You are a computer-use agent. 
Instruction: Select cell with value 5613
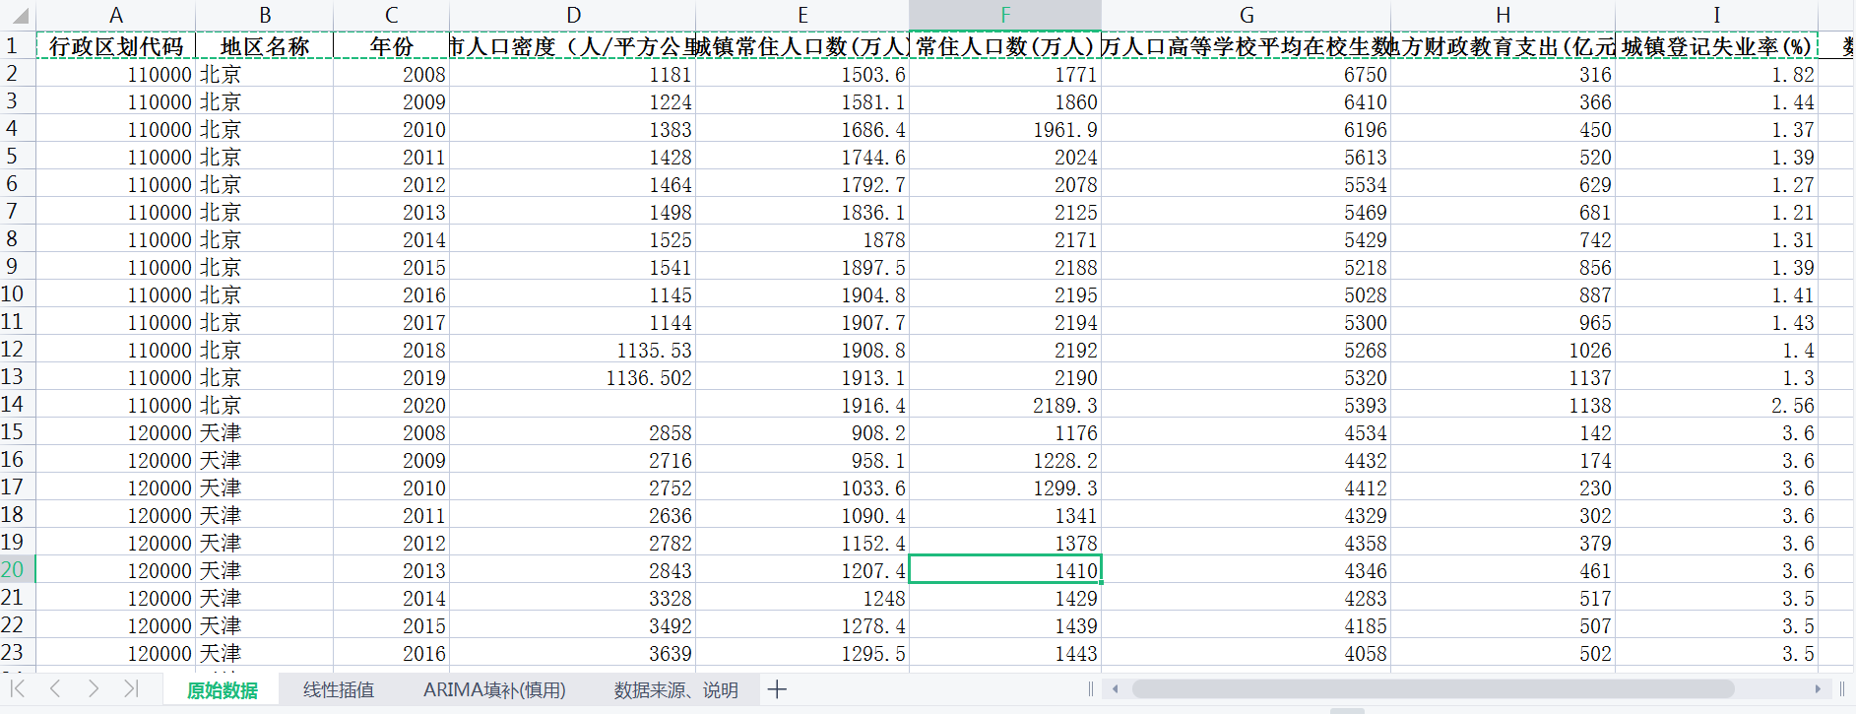tap(1247, 157)
